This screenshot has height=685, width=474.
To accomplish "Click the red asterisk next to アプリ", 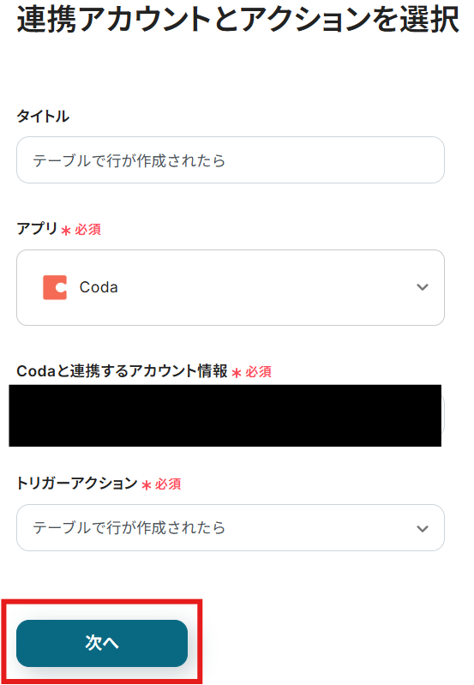I will click(x=66, y=231).
